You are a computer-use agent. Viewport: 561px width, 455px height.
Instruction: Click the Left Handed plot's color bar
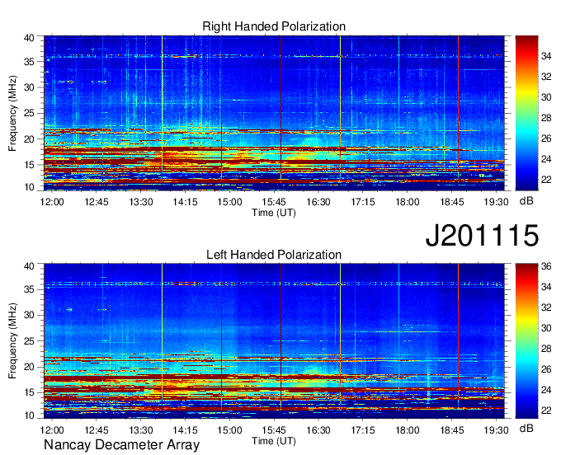[526, 340]
